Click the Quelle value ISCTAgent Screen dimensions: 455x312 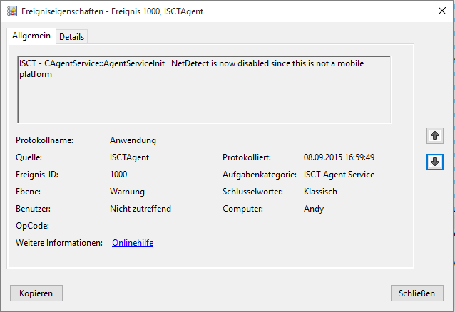coord(129,157)
